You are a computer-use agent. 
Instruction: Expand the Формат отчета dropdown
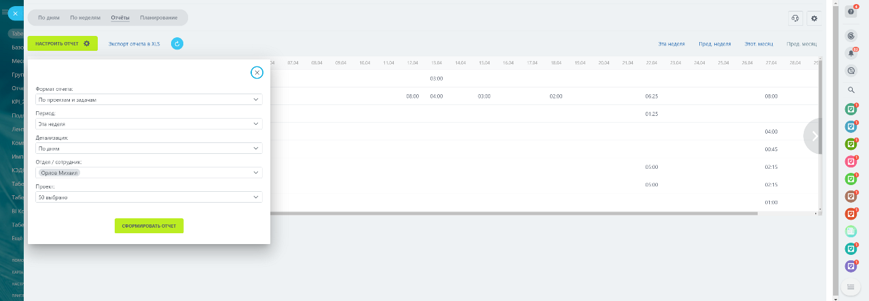coord(149,100)
